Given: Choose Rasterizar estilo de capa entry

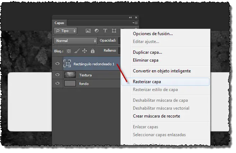Looking at the screenshot, I should (x=155, y=90).
